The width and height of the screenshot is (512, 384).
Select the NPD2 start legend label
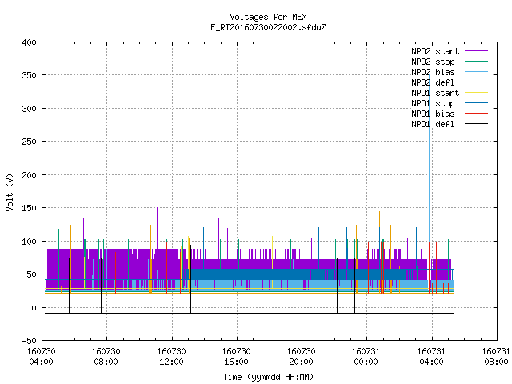point(435,51)
